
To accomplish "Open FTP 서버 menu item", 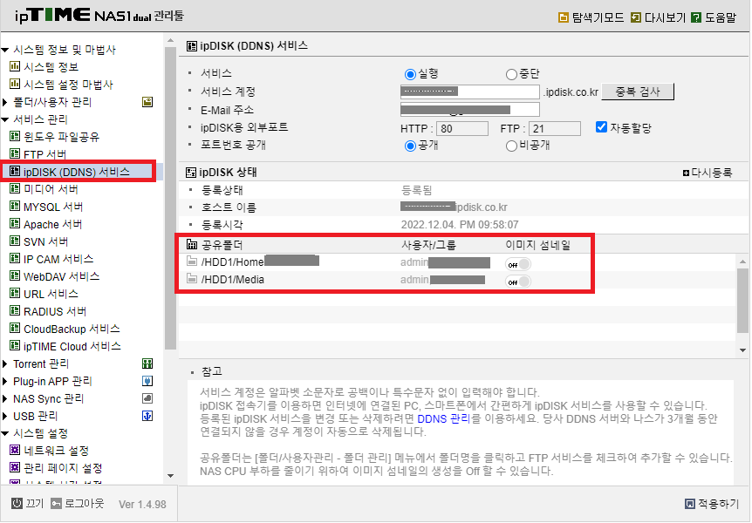I will click(x=45, y=154).
